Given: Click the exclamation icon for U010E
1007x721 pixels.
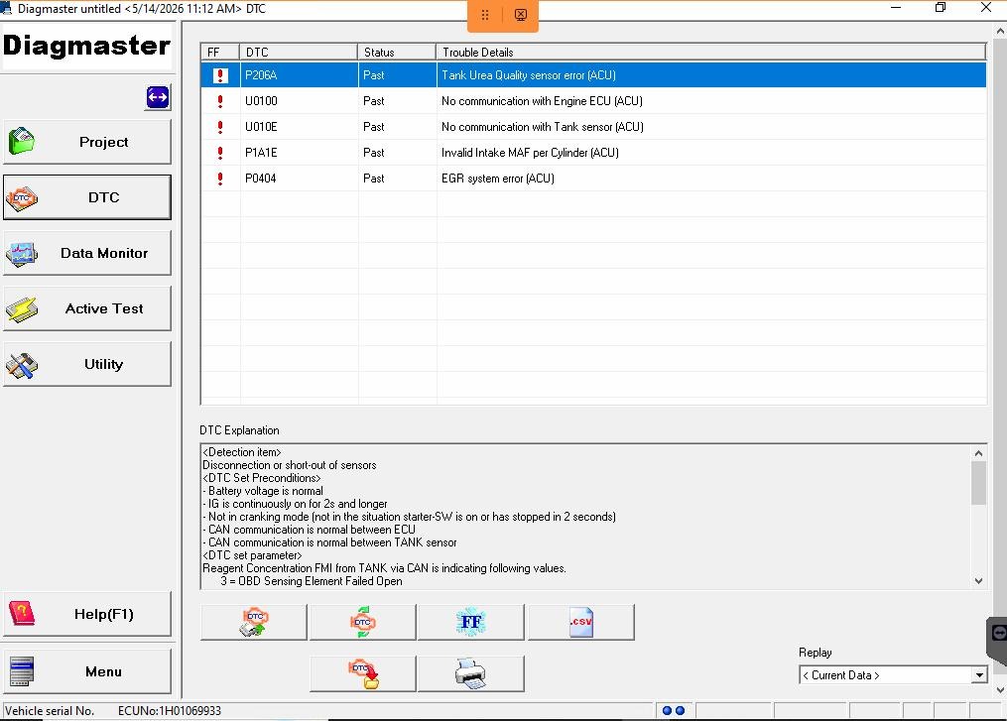Looking at the screenshot, I should click(x=220, y=127).
